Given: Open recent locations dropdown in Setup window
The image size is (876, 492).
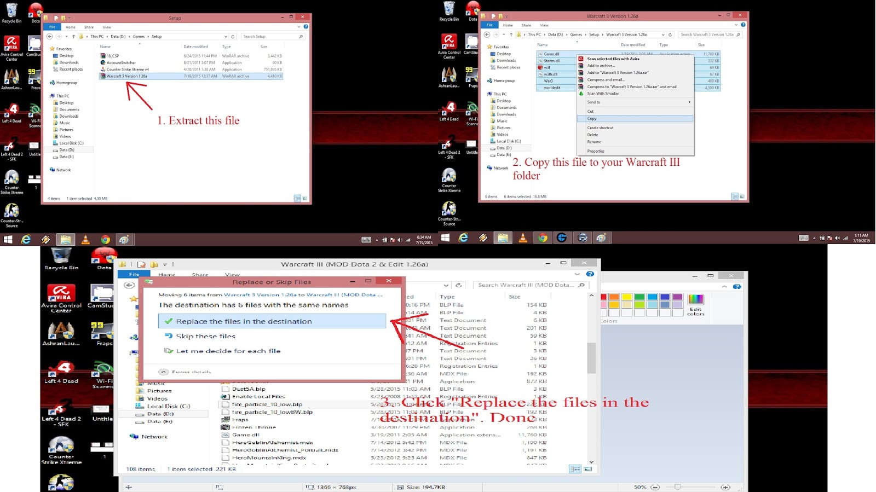Looking at the screenshot, I should click(66, 37).
